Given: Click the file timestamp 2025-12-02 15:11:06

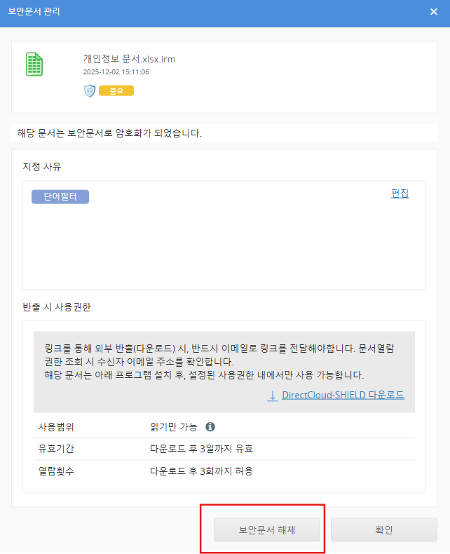Looking at the screenshot, I should coord(116,72).
